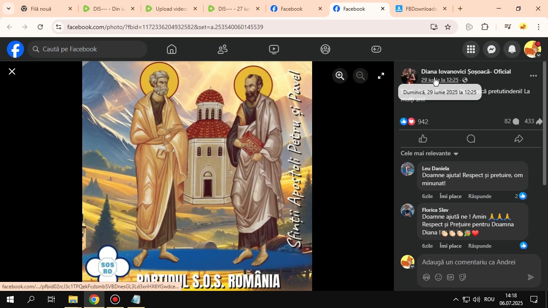Like Leu Daniela's comment via Îmi place

click(450, 196)
